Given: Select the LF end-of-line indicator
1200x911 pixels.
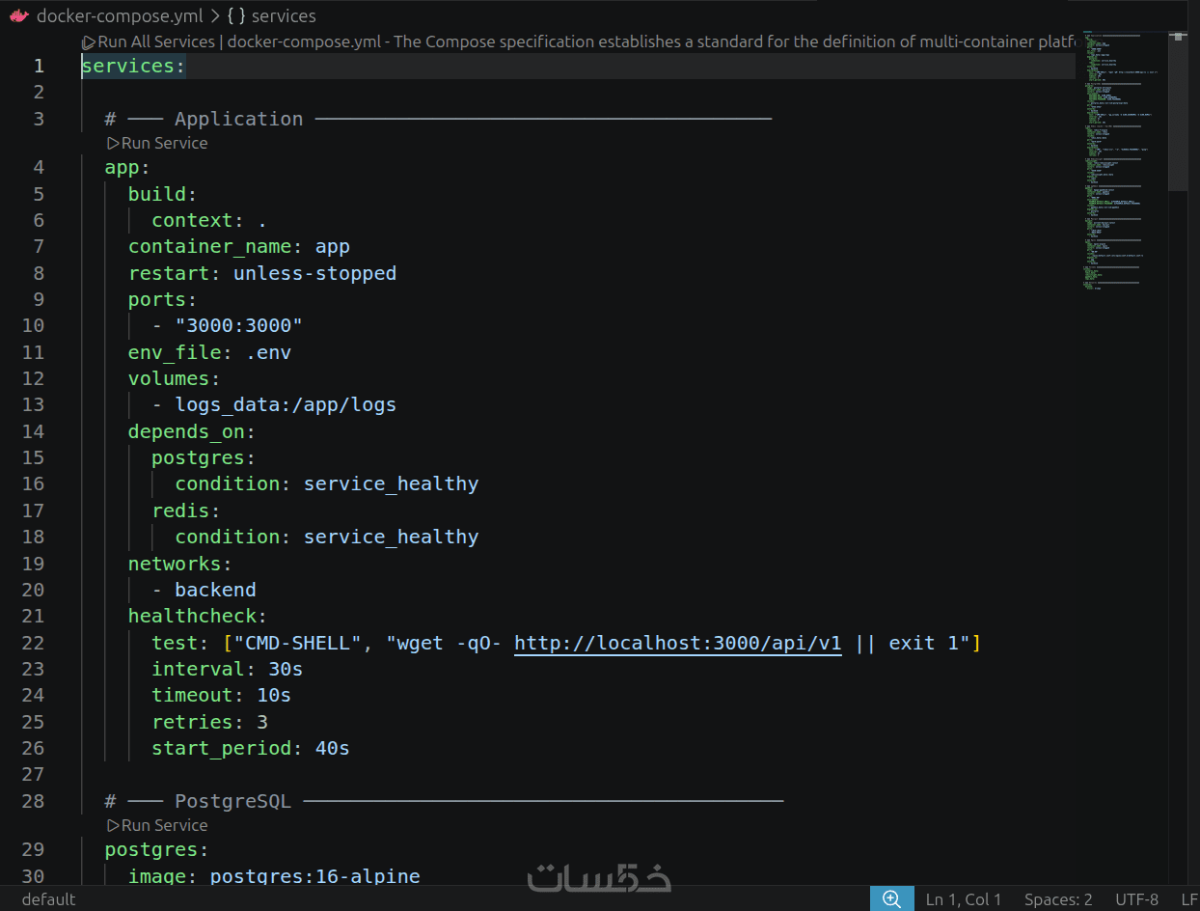Looking at the screenshot, I should click(1188, 899).
